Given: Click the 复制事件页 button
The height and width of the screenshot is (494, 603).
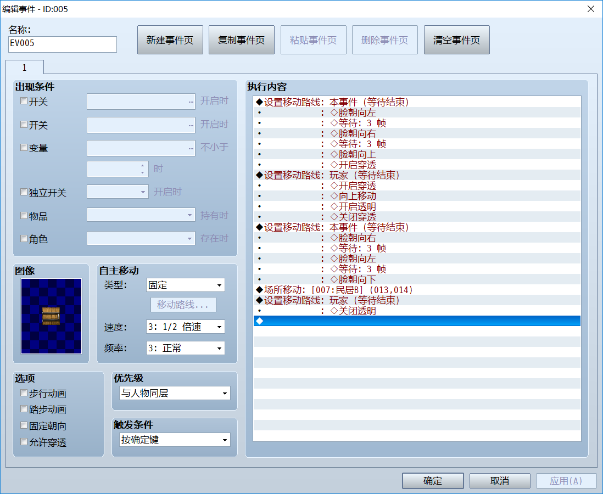Looking at the screenshot, I should (x=242, y=40).
